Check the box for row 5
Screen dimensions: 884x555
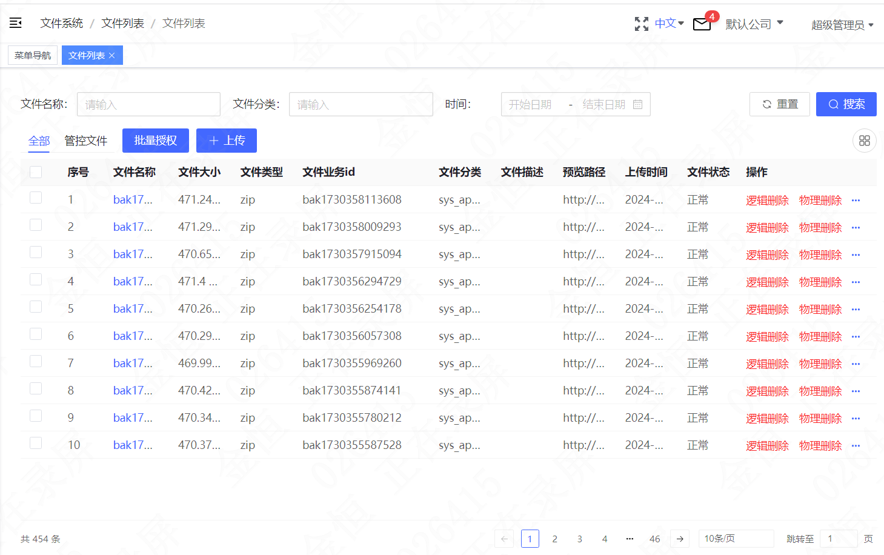36,307
